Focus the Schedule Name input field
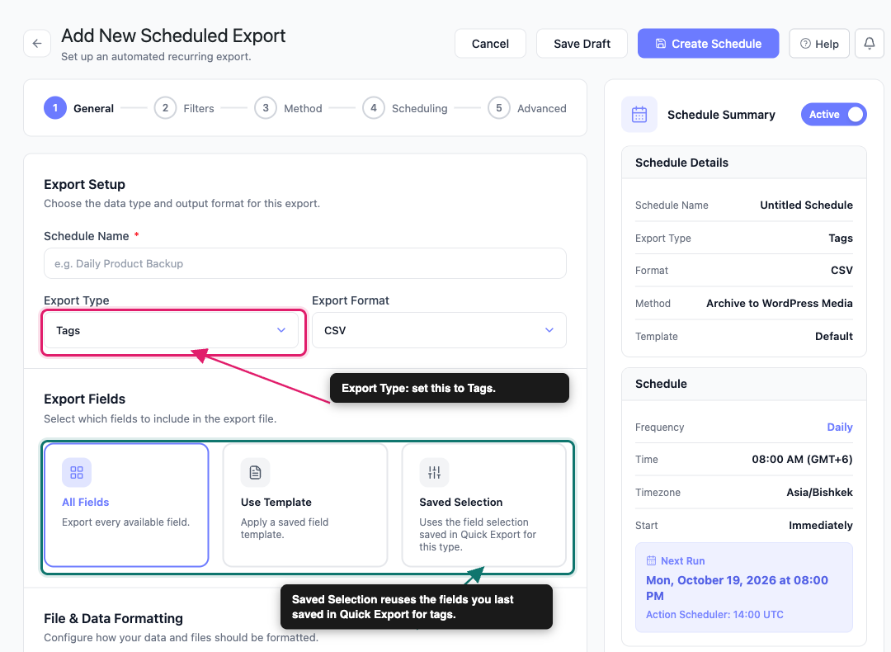Screen dimensions: 891x652 pyautogui.click(x=305, y=263)
